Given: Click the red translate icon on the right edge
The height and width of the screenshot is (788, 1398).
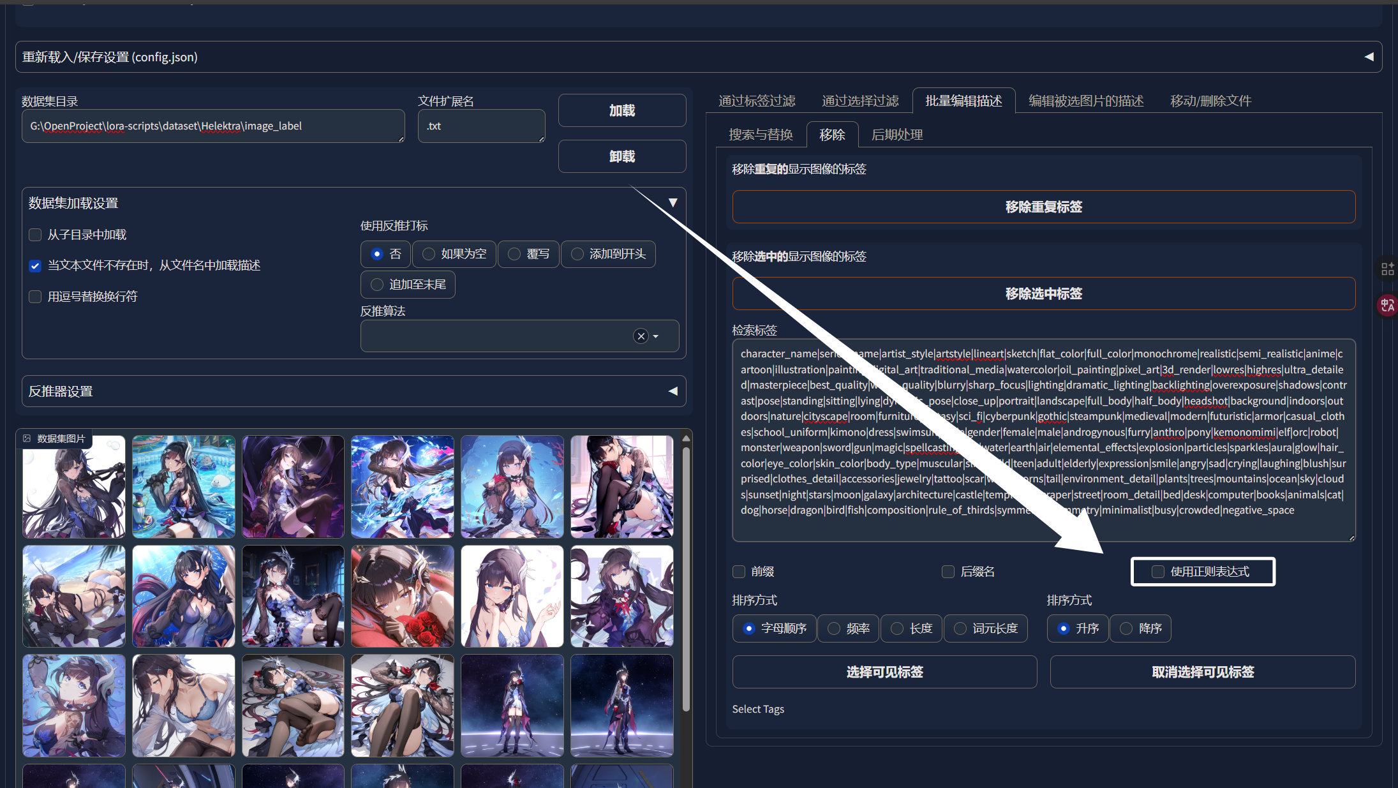Looking at the screenshot, I should point(1387,305).
